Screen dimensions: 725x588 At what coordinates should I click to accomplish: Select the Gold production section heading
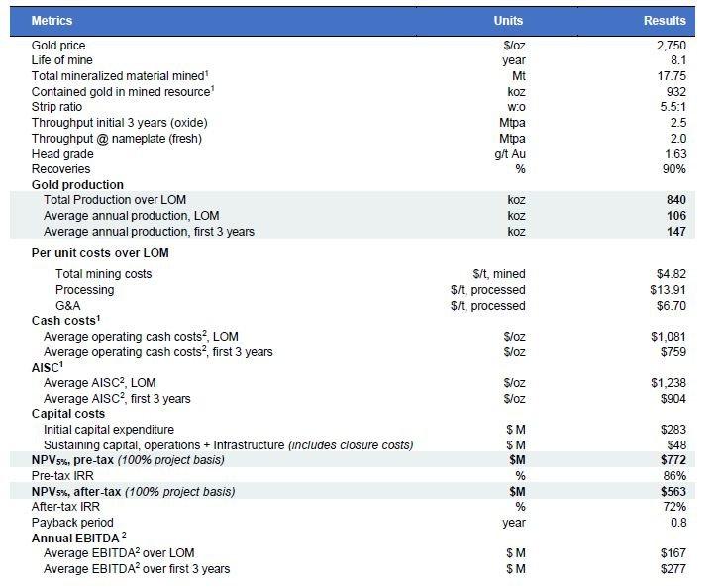coord(77,184)
